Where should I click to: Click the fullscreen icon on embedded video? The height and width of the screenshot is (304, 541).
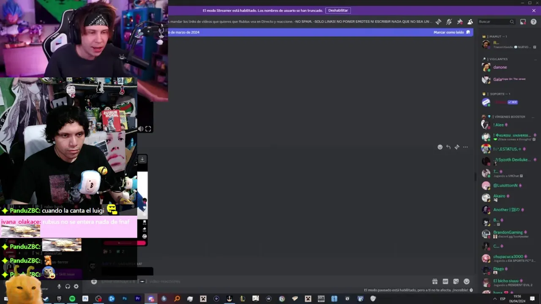(x=148, y=129)
